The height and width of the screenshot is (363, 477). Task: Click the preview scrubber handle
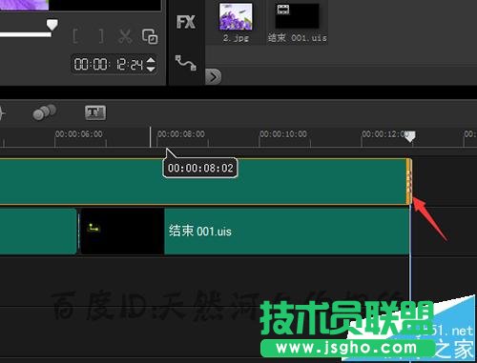pyautogui.click(x=52, y=25)
